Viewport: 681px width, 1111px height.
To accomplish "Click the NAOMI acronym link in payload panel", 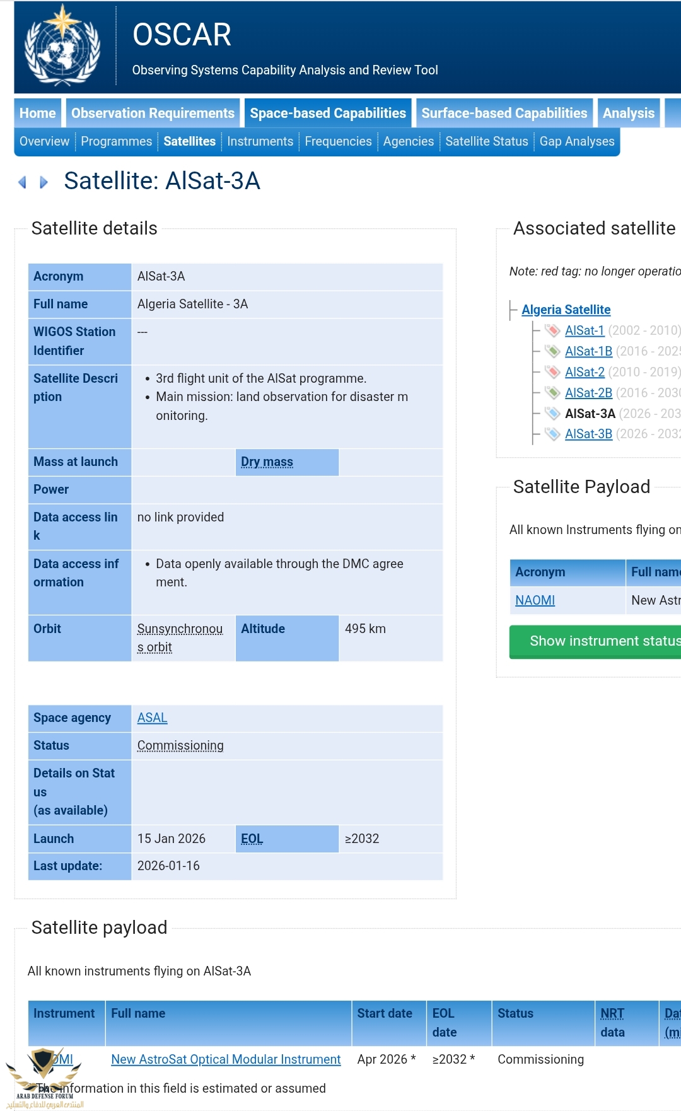I will 535,600.
